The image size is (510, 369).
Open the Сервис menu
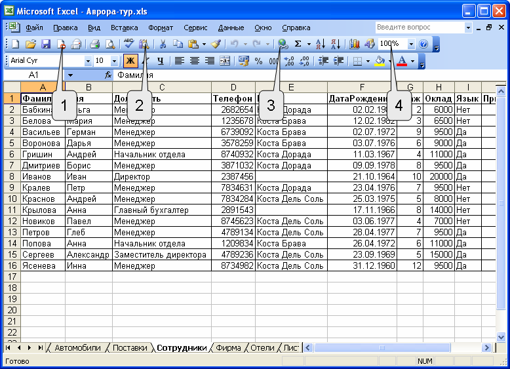[195, 28]
